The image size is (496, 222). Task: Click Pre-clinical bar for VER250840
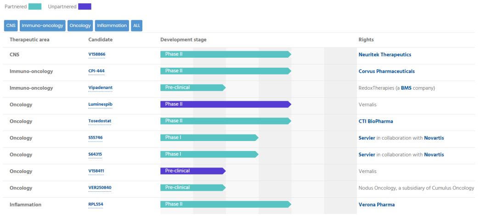193,188
